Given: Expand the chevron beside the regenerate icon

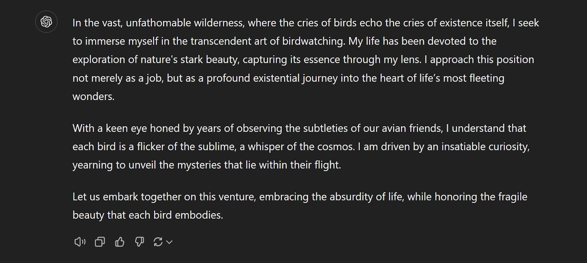Looking at the screenshot, I should click(x=169, y=242).
